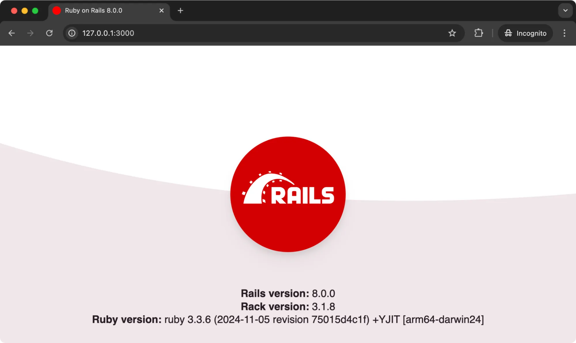The width and height of the screenshot is (576, 343).
Task: Open site information via the info icon
Action: (71, 33)
